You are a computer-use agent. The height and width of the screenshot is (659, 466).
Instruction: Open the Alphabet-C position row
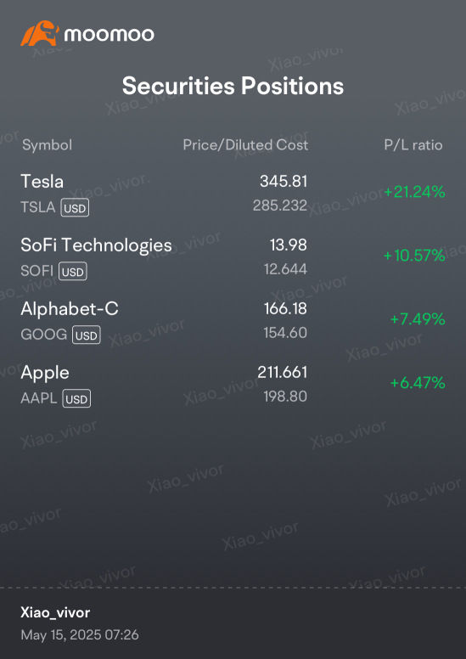pos(233,320)
